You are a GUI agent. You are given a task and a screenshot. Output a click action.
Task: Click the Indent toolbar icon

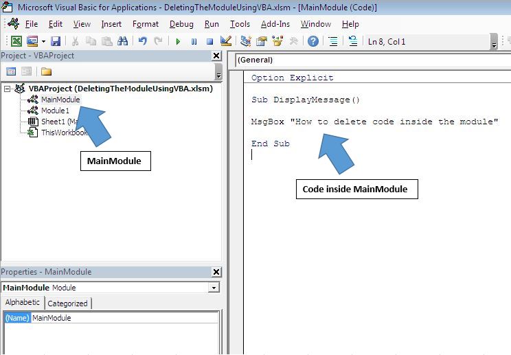pos(333,41)
